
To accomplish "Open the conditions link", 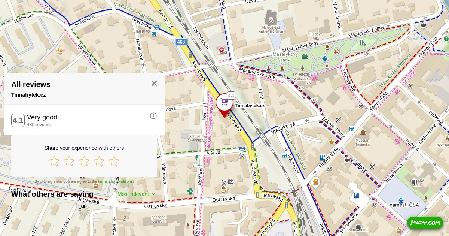I will point(125,182).
